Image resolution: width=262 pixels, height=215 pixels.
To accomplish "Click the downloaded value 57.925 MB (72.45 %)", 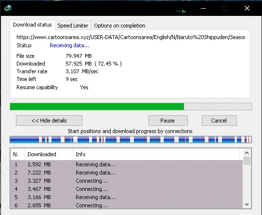I will coord(93,64).
